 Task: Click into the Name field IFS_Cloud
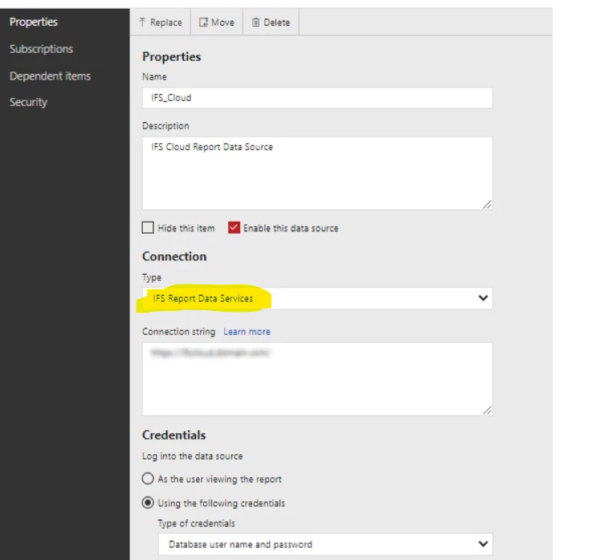pos(317,98)
